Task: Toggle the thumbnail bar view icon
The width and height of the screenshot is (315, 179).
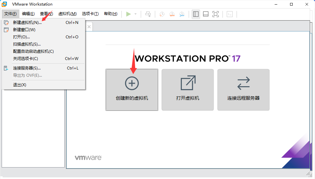Action: 206,14
